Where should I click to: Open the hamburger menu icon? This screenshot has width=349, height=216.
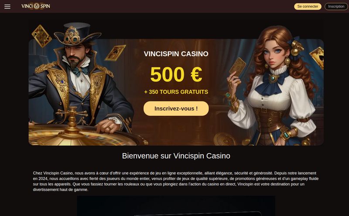click(7, 7)
